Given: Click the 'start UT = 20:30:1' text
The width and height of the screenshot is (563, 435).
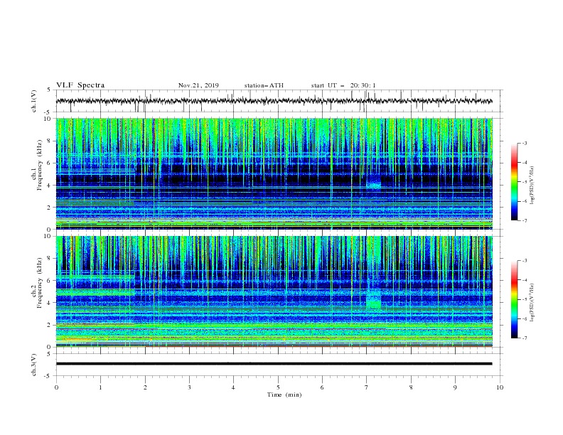Looking at the screenshot, I should pyautogui.click(x=343, y=85).
